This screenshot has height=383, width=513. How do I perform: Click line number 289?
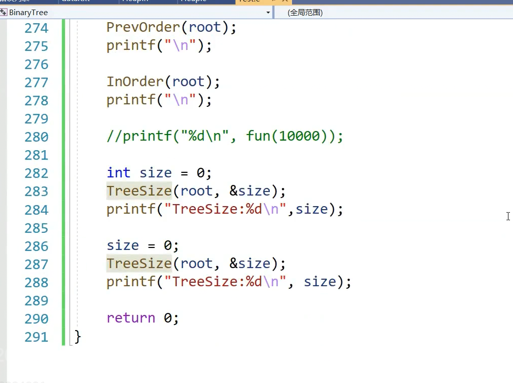pyautogui.click(x=36, y=301)
